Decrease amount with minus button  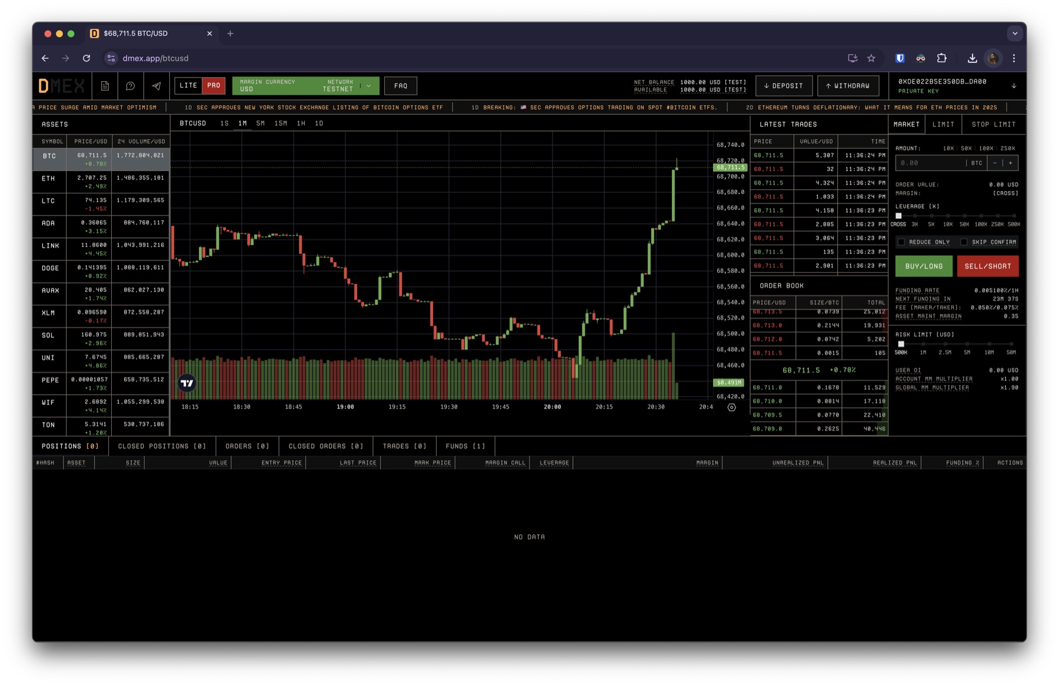click(995, 163)
